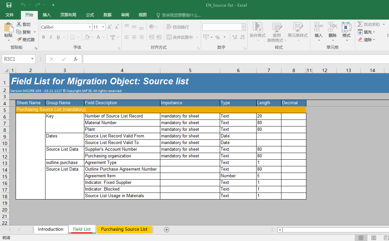Click horizontal scrollbar left arrow
This screenshot has width=389, height=241.
[280, 230]
